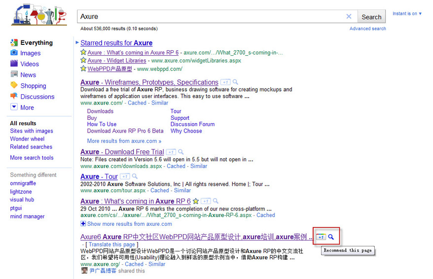Image resolution: width=433 pixels, height=279 pixels.
Task: Open Advanced search link
Action: point(367,29)
